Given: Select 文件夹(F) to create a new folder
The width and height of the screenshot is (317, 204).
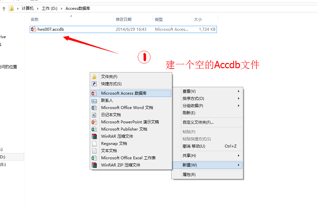Looking at the screenshot, I should pos(131,77).
